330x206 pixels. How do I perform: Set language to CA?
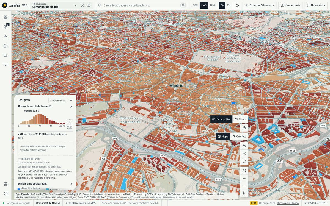(x=222, y=5)
